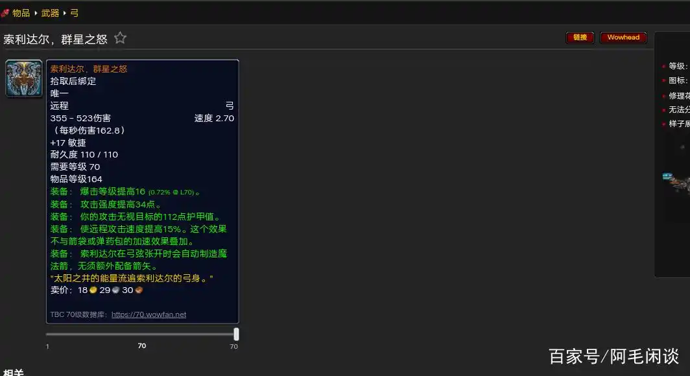Click the bow item icon thumbnail

click(x=24, y=78)
